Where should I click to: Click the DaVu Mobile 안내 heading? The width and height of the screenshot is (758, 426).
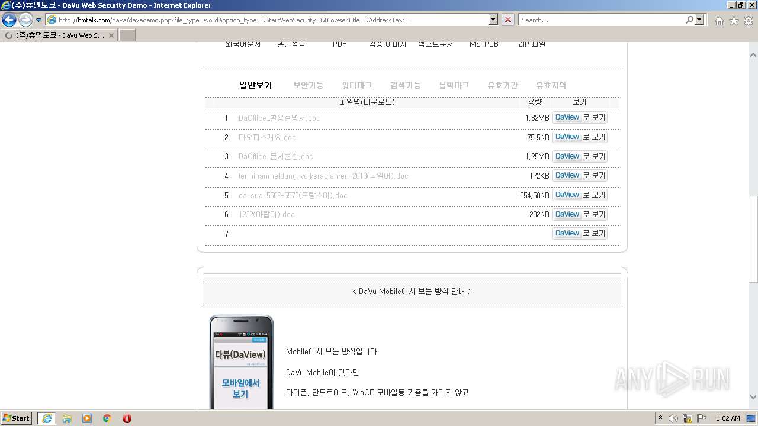[x=412, y=292]
